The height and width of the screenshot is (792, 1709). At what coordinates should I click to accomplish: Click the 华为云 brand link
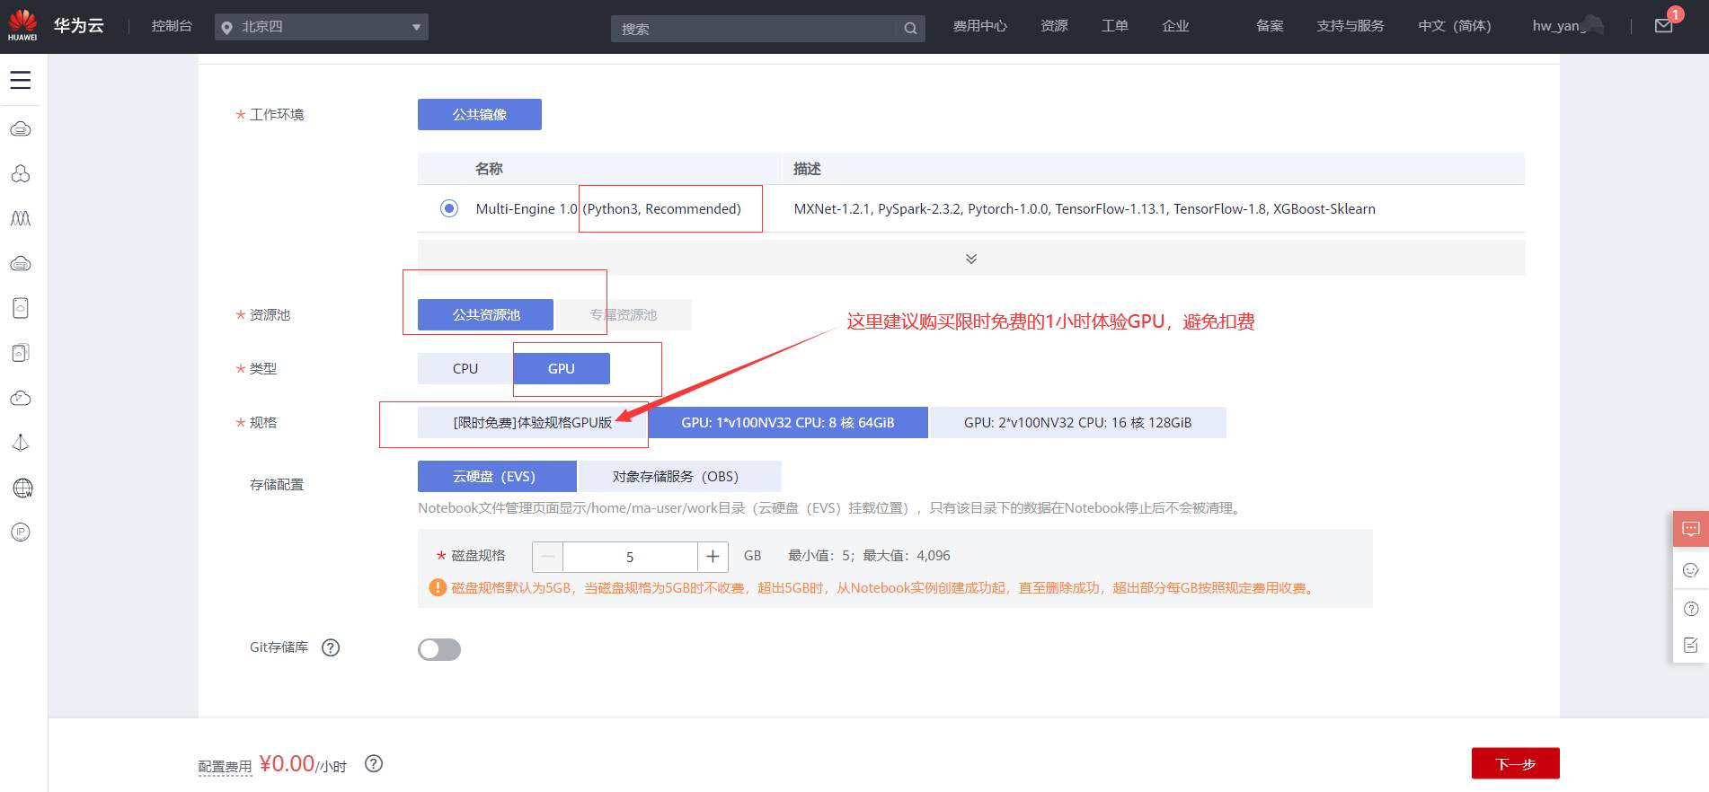(78, 26)
